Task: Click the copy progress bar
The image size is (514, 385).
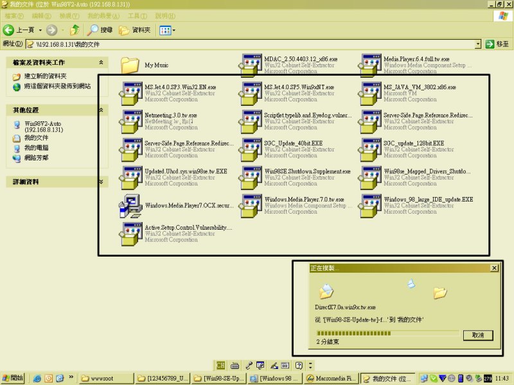Action: pos(387,333)
